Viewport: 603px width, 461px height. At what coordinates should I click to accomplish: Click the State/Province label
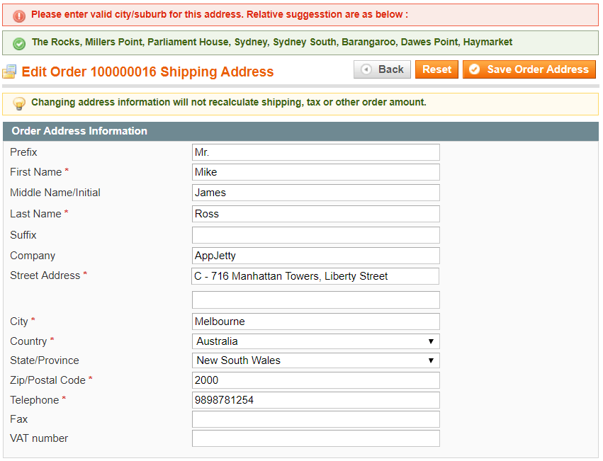point(44,360)
